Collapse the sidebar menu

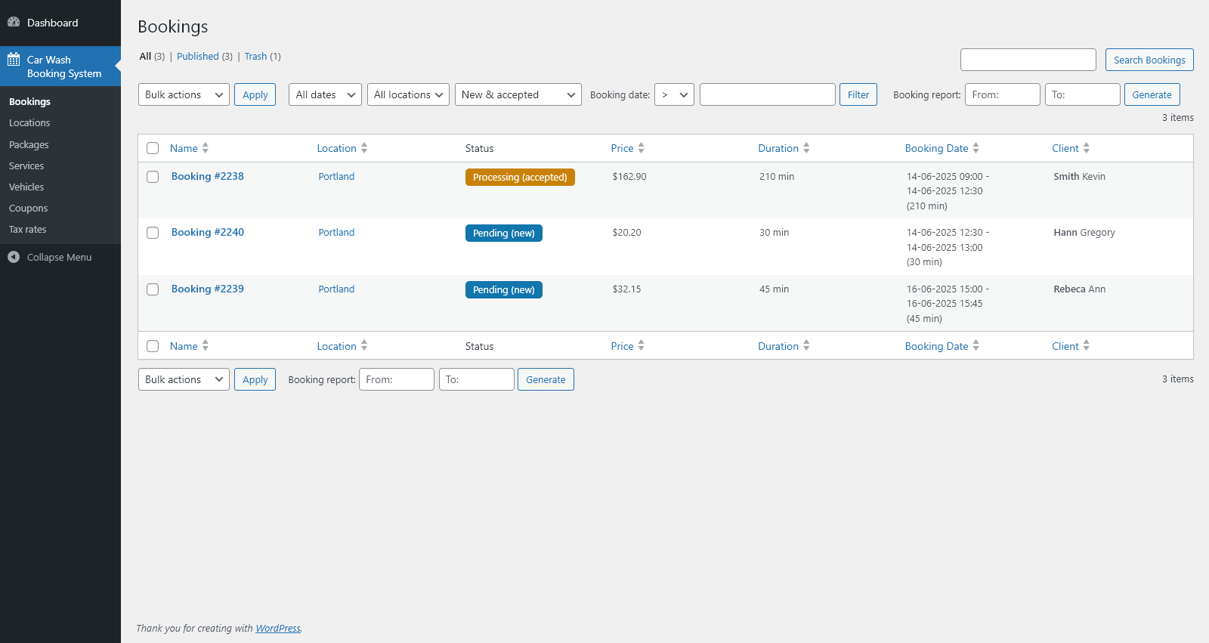tap(59, 257)
